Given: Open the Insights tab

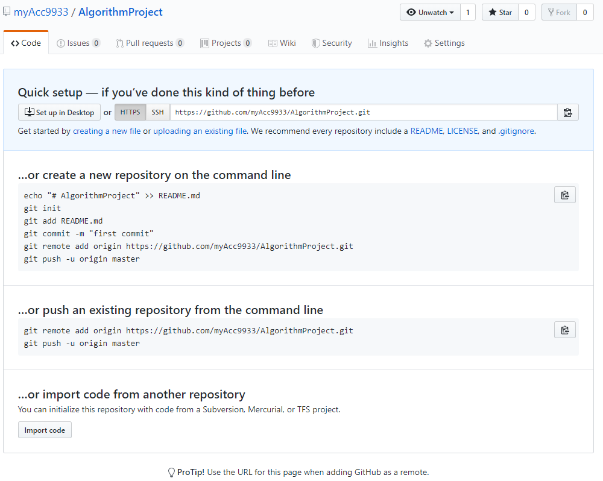Looking at the screenshot, I should [388, 43].
